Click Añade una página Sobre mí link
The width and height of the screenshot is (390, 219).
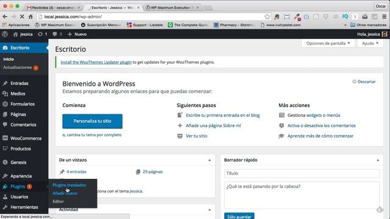[x=213, y=126]
